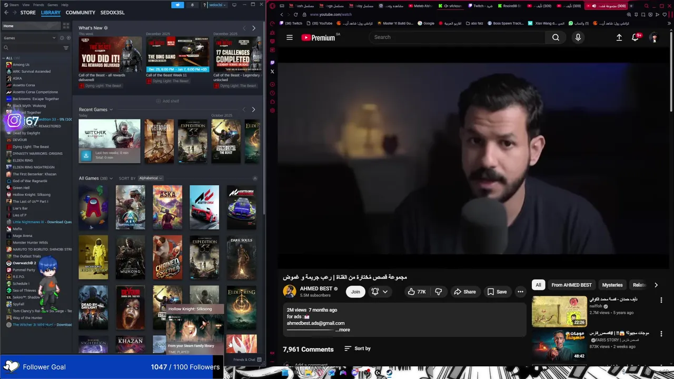The width and height of the screenshot is (674, 379).
Task: Click in the Steam library search field
Action: (32, 48)
